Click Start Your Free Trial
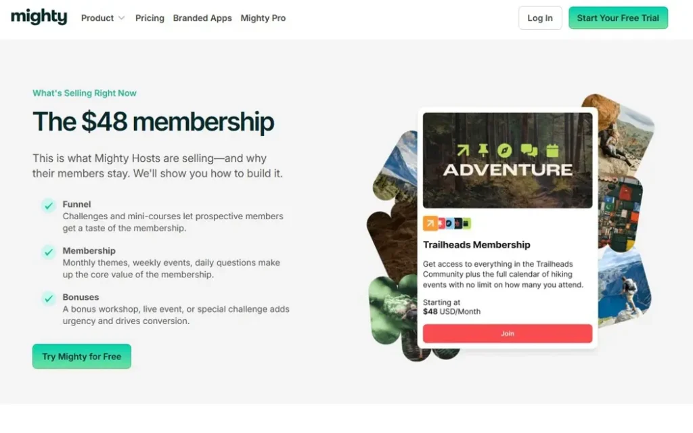Viewport: 693px width, 433px height. coord(618,18)
